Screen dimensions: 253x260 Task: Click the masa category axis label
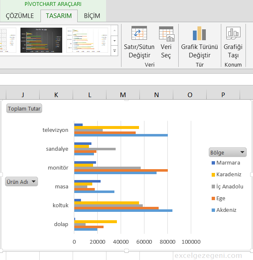tap(62, 187)
